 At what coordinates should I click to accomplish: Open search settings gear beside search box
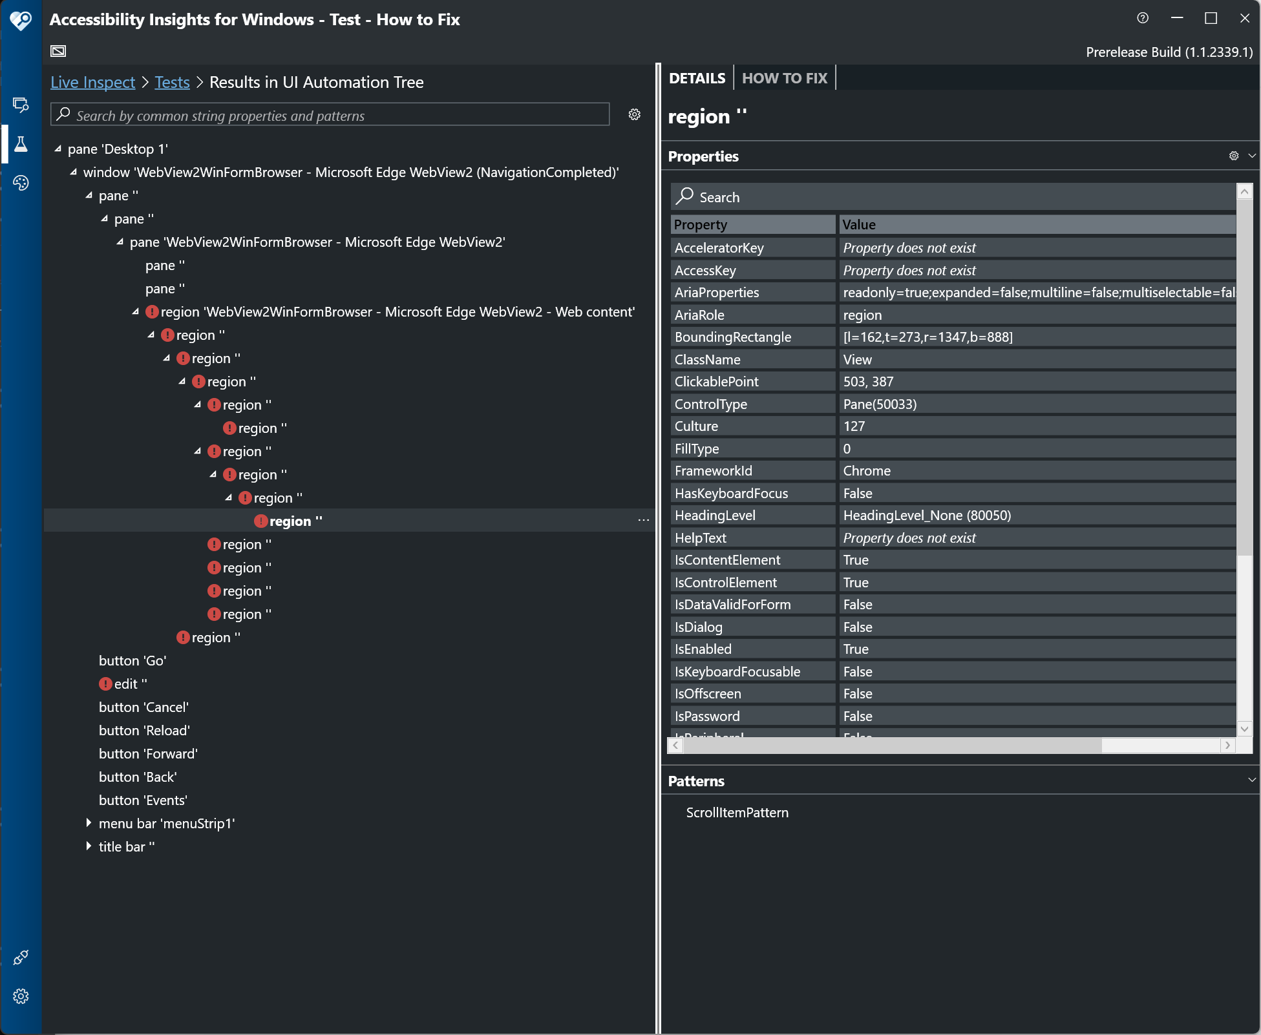pyautogui.click(x=634, y=114)
